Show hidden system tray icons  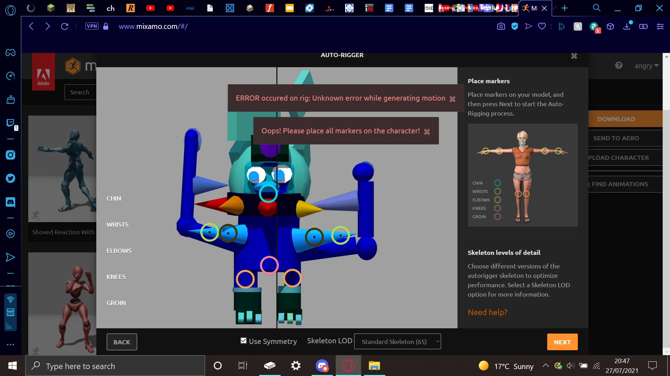(x=545, y=366)
